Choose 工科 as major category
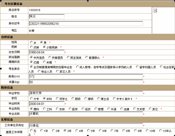The image size is (175, 136). (x=44, y=109)
